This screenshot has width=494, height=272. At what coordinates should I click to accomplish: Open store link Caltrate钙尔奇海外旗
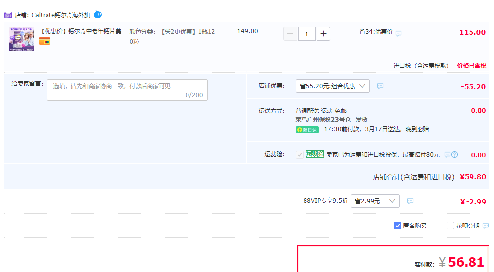click(x=61, y=15)
